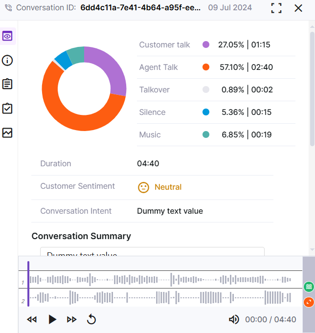Open the transcript clipboard sidebar icon
Viewport: 315px width, 333px height.
tap(7, 84)
